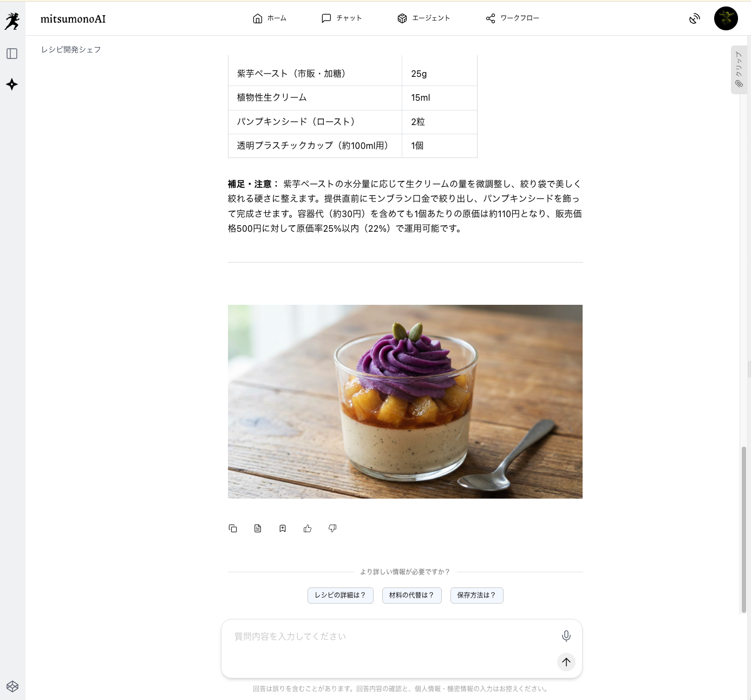Image resolution: width=751 pixels, height=700 pixels.
Task: Copy the response with copy icon
Action: tap(233, 528)
